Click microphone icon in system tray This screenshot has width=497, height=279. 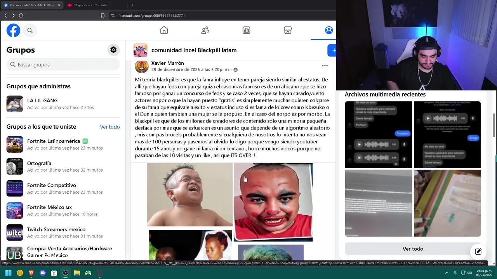point(455,273)
